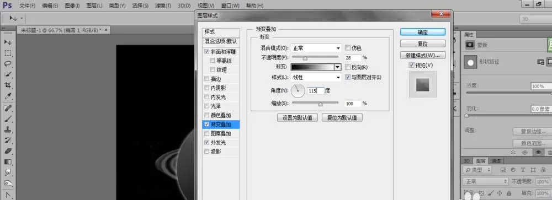Select the Brush tool
Viewport: 552px width, 200px height.
[8, 119]
